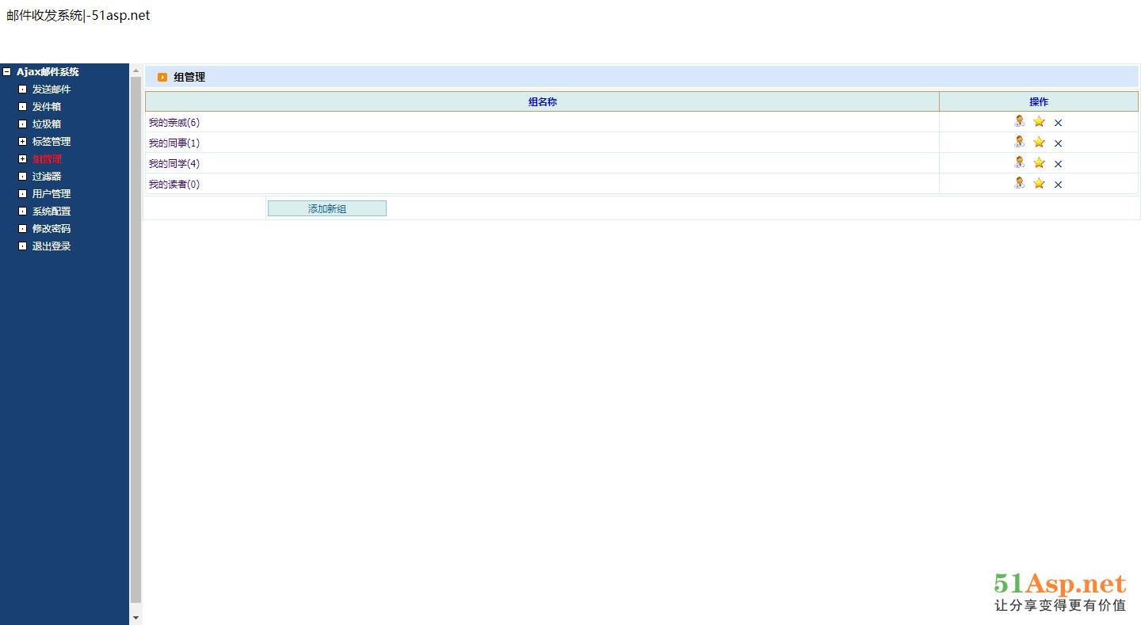
Task: Click the 退出登录 tree node box icon
Action: (x=23, y=246)
